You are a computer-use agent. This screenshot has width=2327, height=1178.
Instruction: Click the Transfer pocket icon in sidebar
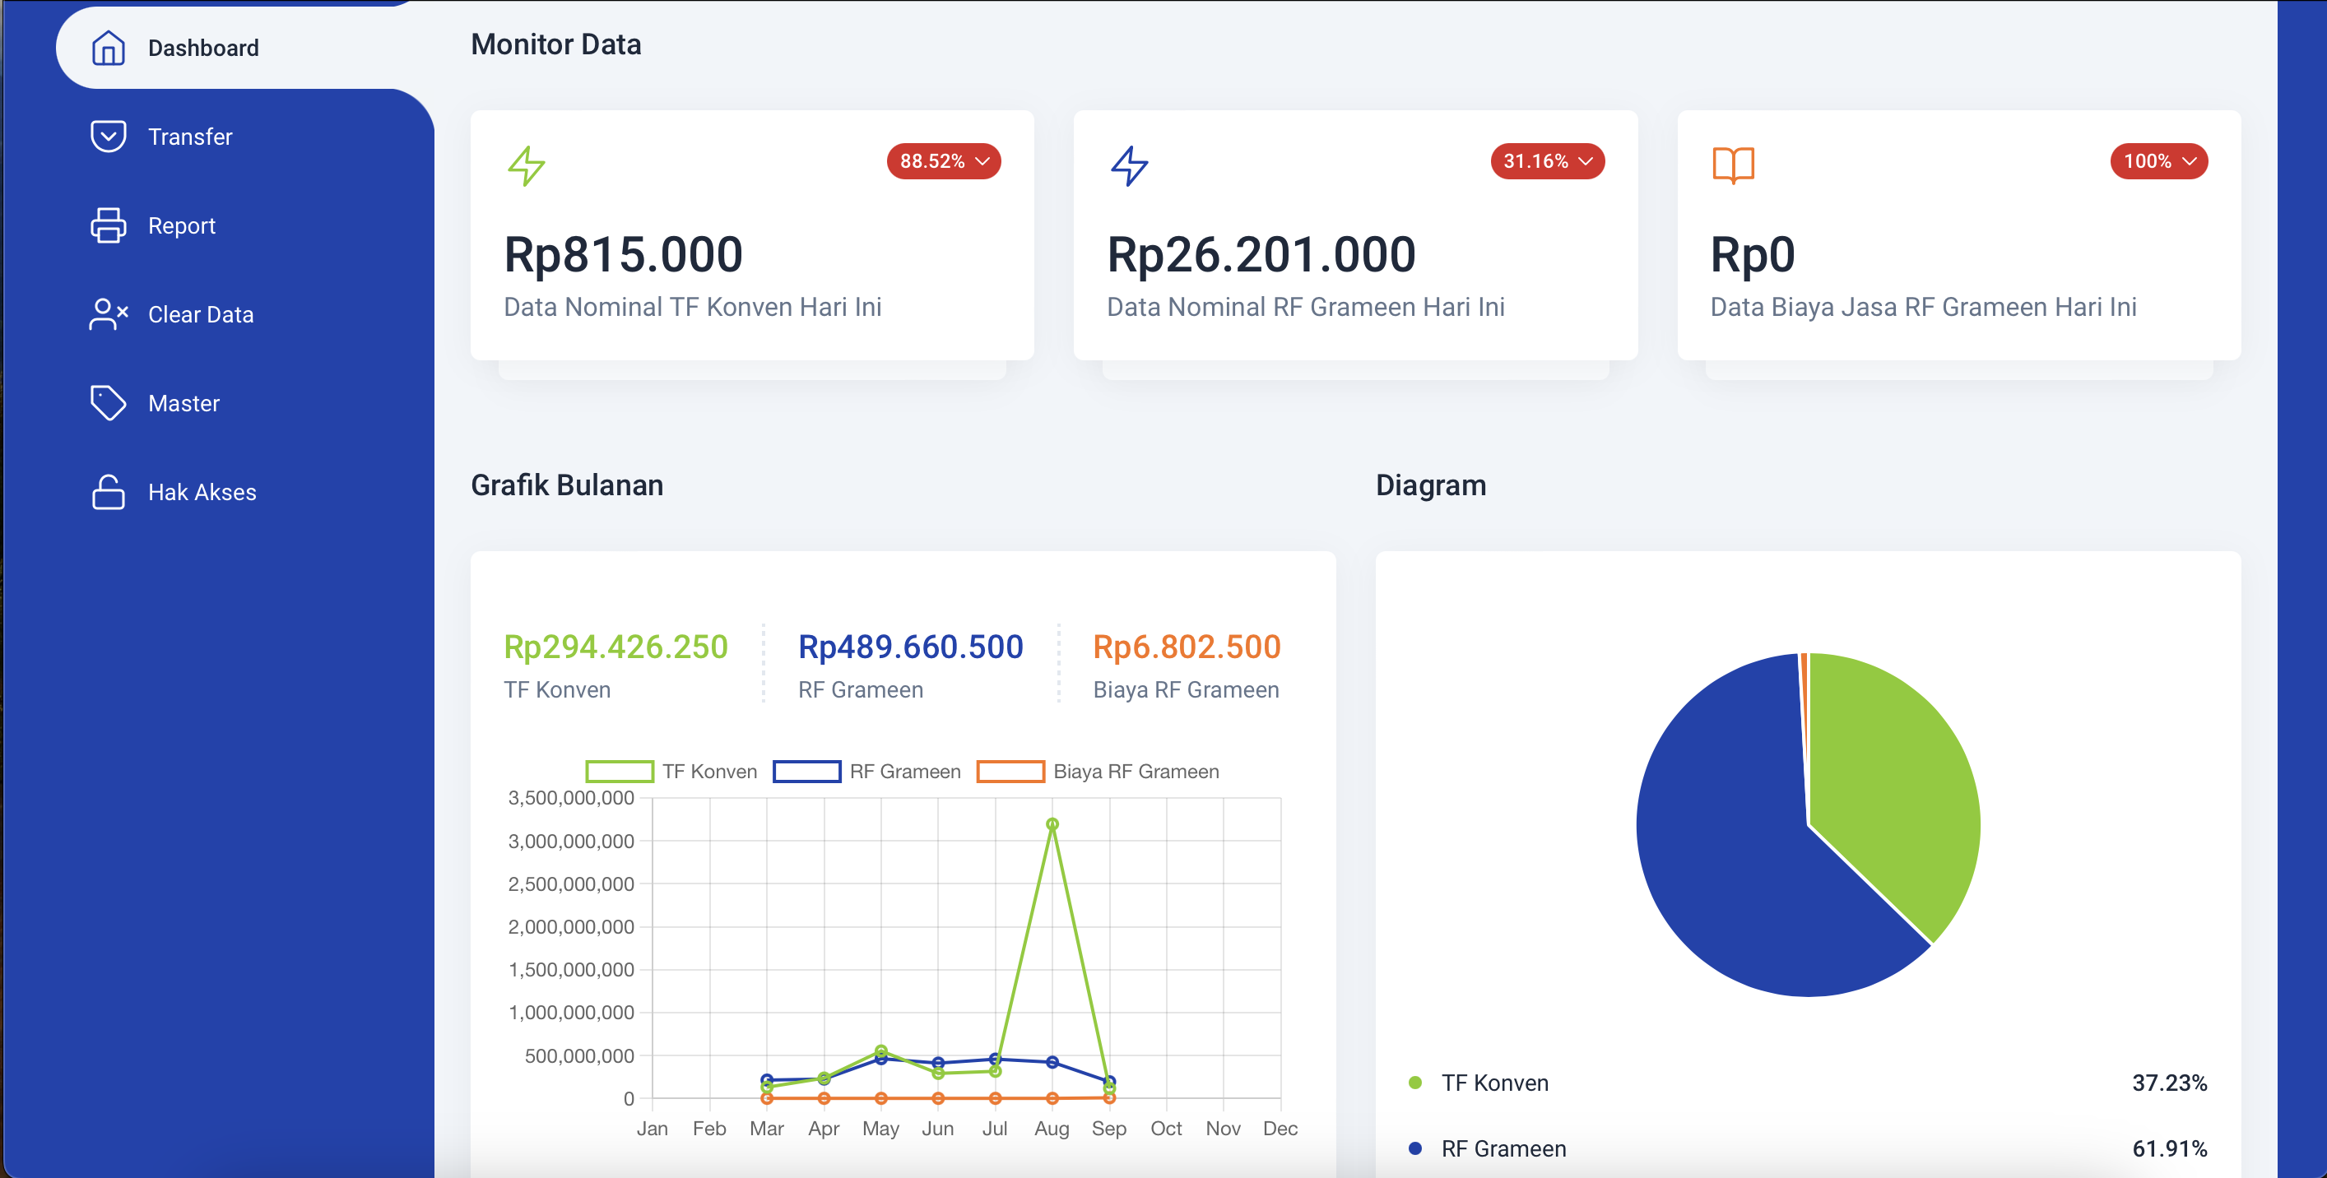[108, 137]
